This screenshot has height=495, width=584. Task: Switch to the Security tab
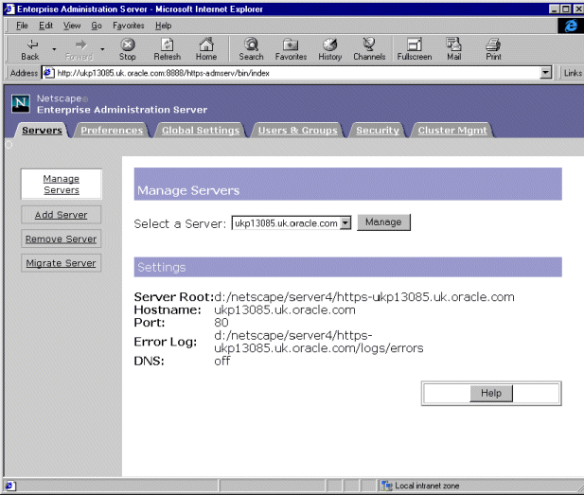coord(378,131)
